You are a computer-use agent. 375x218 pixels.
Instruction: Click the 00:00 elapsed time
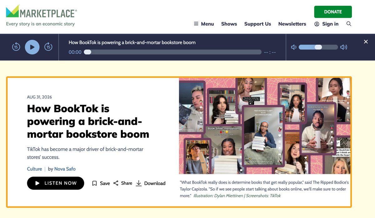75,52
